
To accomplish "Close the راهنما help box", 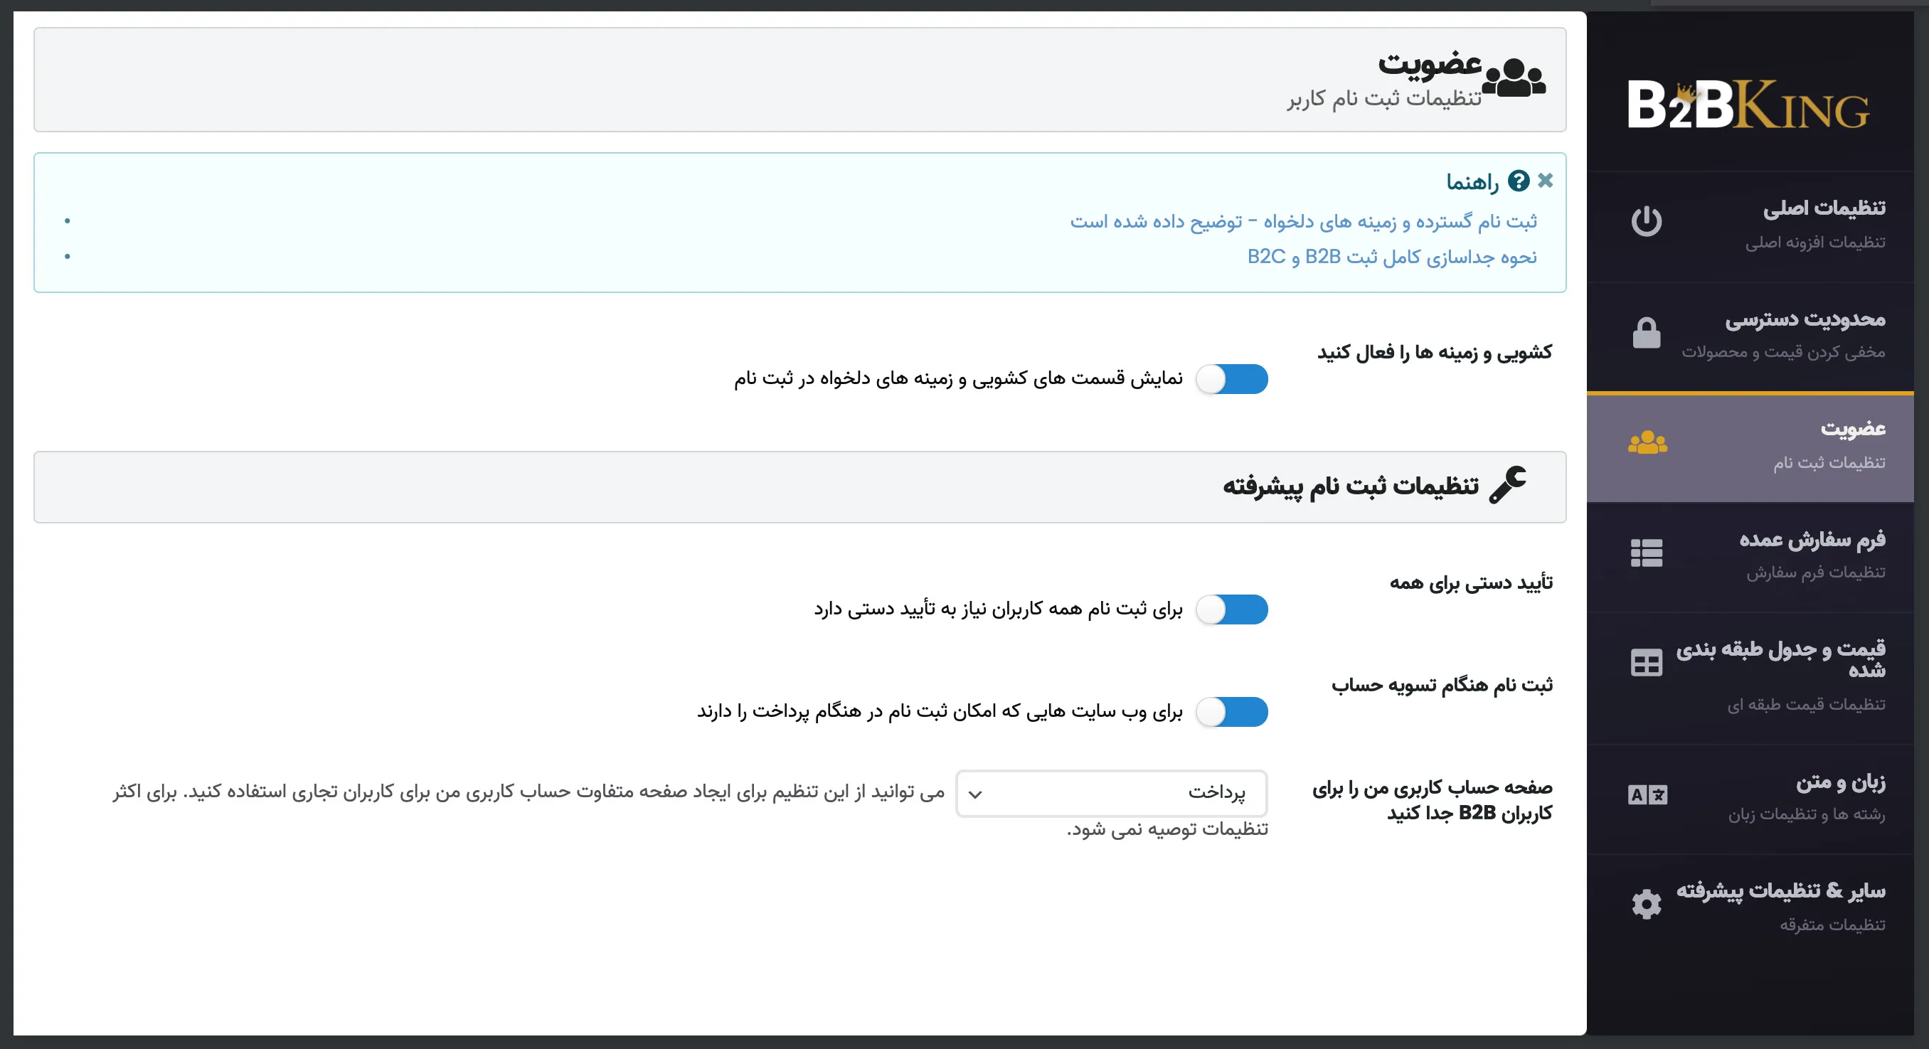I will click(1545, 181).
